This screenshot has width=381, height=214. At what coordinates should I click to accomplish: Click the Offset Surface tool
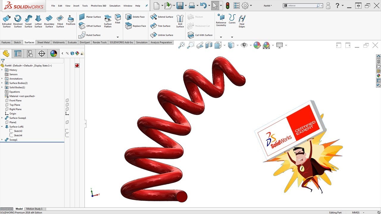[90, 26]
